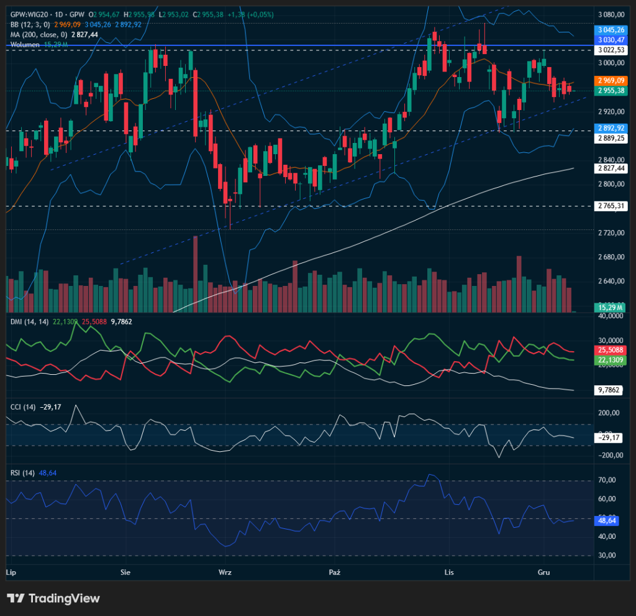
Task: Select the Gru month on time axis
Action: 543,571
